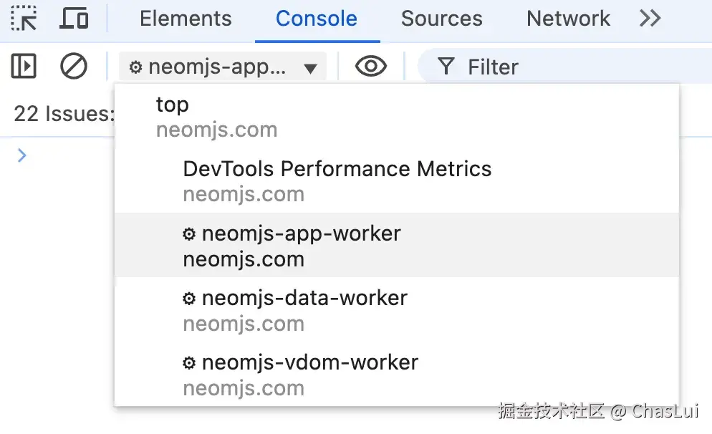Expand the console prompt chevron
Screen dimensions: 712x434
point(21,155)
